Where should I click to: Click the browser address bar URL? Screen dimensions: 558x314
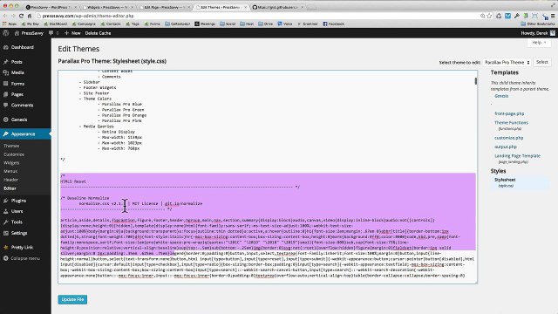click(88, 16)
